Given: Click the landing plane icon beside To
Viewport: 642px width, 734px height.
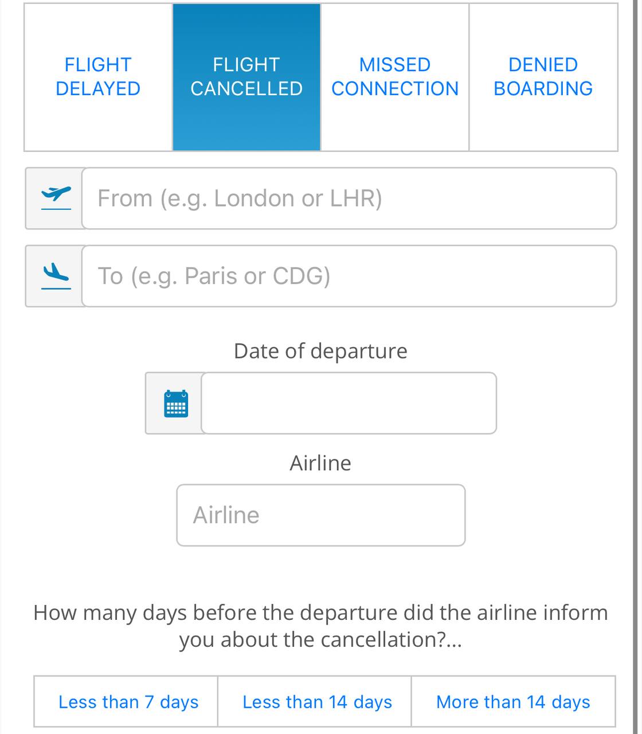Looking at the screenshot, I should point(56,276).
